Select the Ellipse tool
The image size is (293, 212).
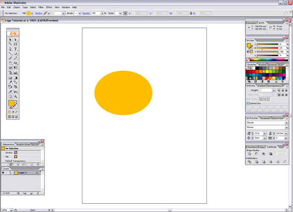(x=16, y=54)
